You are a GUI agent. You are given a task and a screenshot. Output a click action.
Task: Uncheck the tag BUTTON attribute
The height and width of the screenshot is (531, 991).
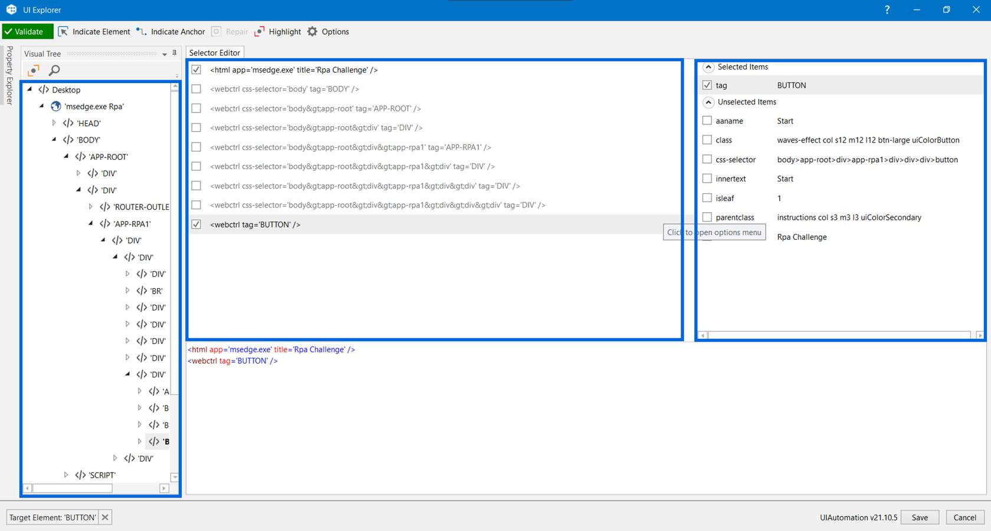[707, 85]
